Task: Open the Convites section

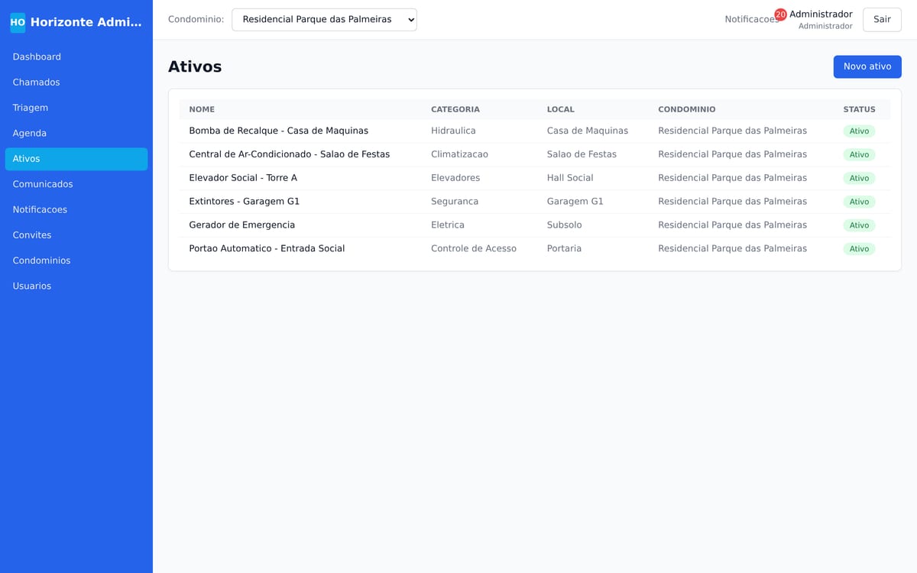Action: 76,235
